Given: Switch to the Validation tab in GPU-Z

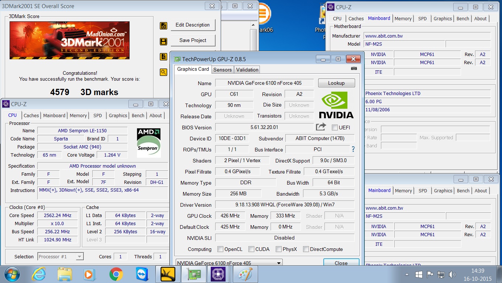Looking at the screenshot, I should (x=247, y=70).
